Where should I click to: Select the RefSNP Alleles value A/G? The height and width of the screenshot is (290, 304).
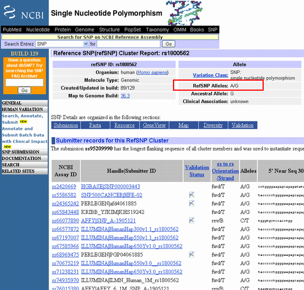234,86
